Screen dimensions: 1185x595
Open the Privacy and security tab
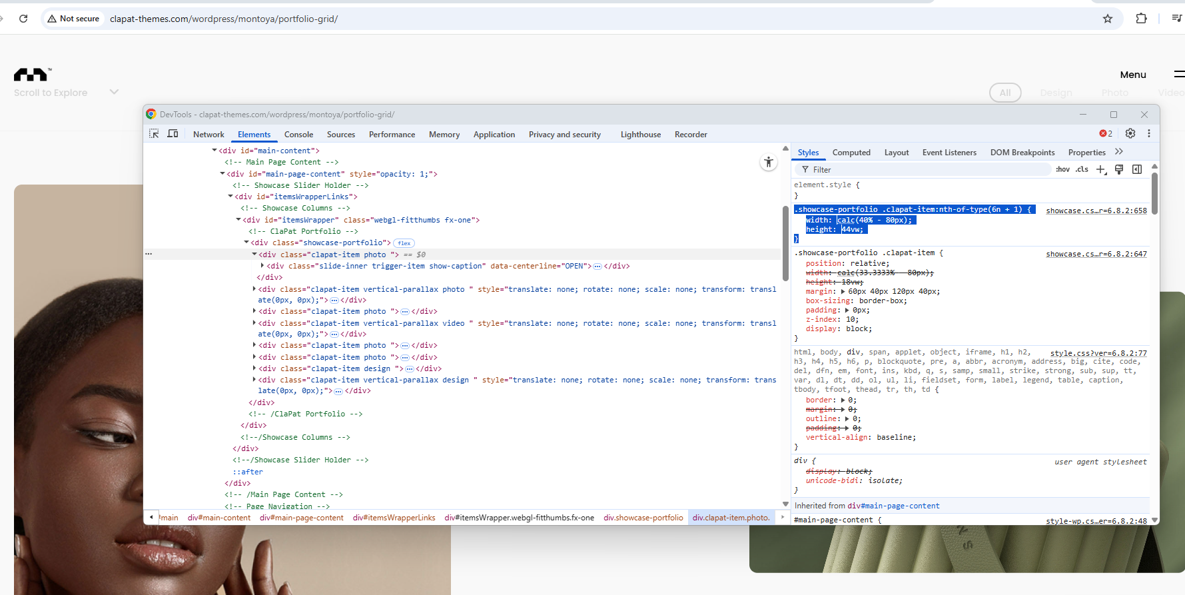click(565, 135)
